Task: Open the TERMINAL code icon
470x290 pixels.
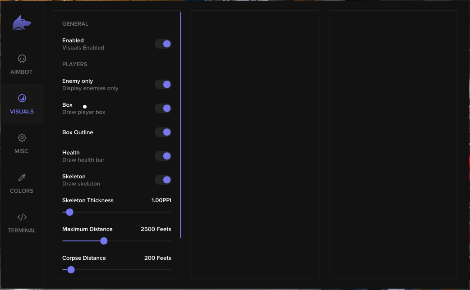Action: (x=22, y=217)
